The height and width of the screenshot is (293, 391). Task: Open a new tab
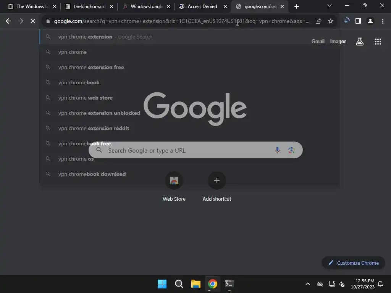[x=296, y=6]
